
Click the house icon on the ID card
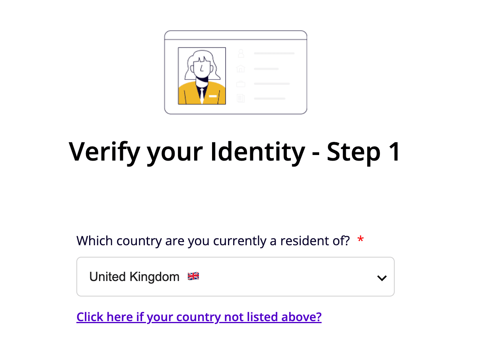240,69
